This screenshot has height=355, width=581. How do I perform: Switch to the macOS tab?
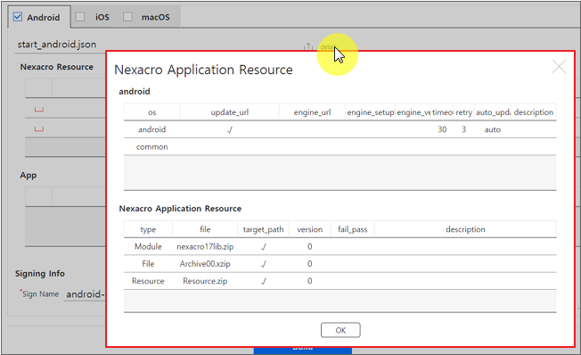[150, 17]
